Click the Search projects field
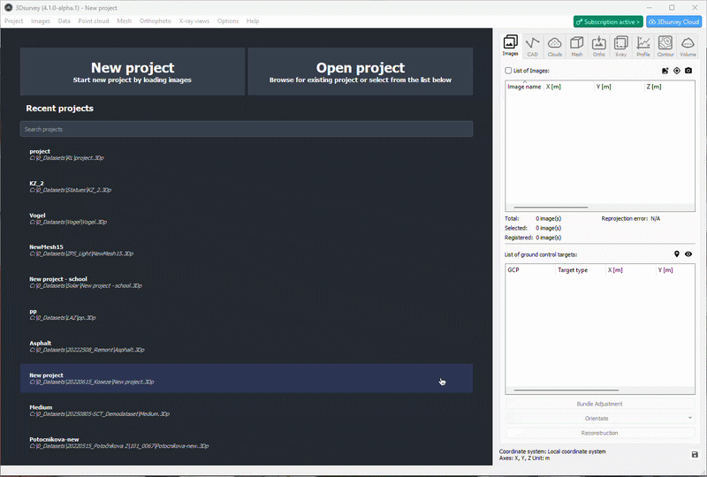Image resolution: width=707 pixels, height=477 pixels. (x=246, y=129)
